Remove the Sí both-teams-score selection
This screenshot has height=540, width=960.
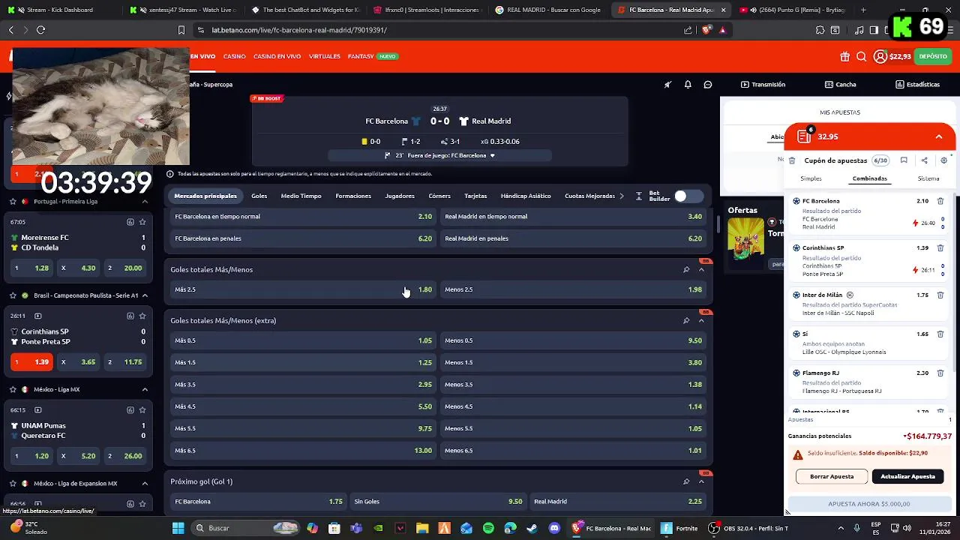pos(940,334)
